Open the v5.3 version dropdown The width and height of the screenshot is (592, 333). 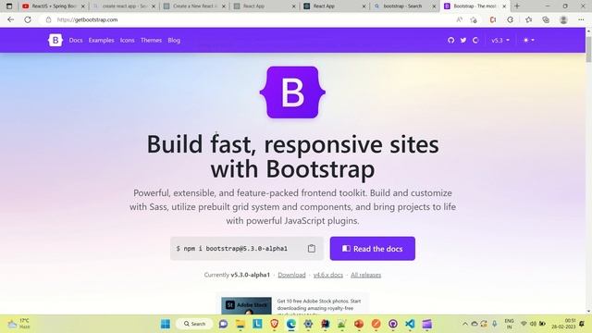tap(500, 40)
